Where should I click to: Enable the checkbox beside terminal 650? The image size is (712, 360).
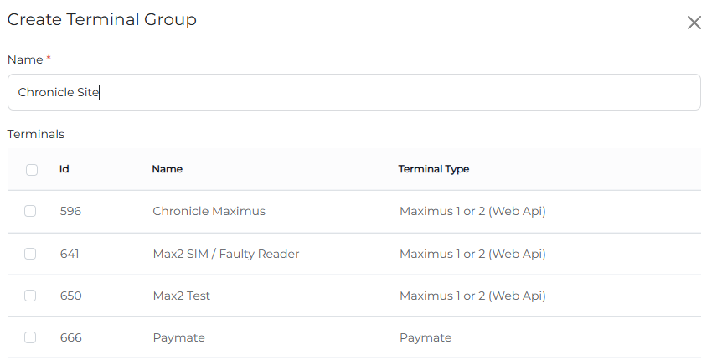click(30, 296)
